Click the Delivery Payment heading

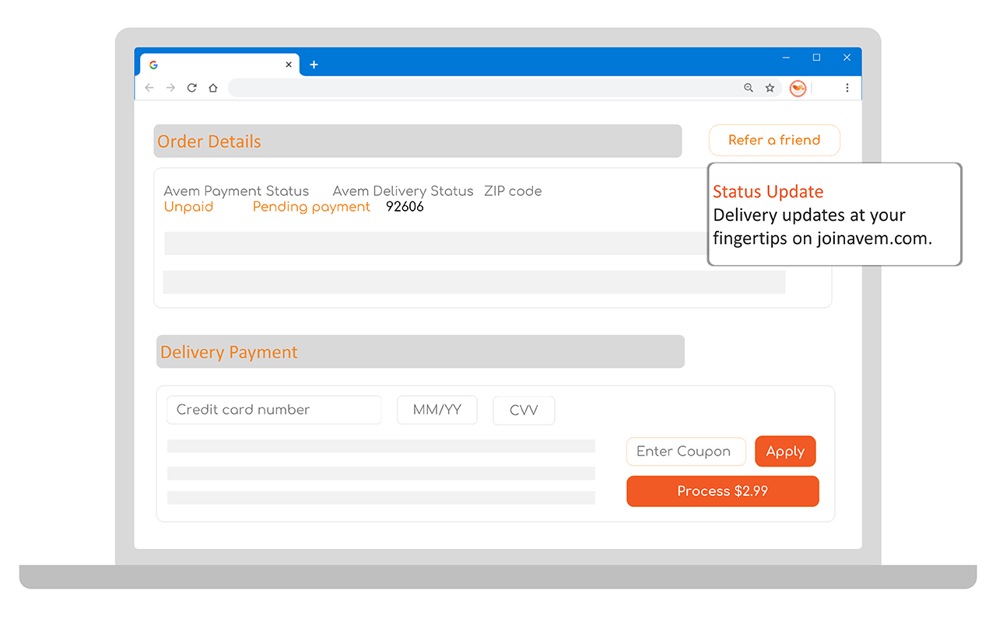click(x=229, y=352)
